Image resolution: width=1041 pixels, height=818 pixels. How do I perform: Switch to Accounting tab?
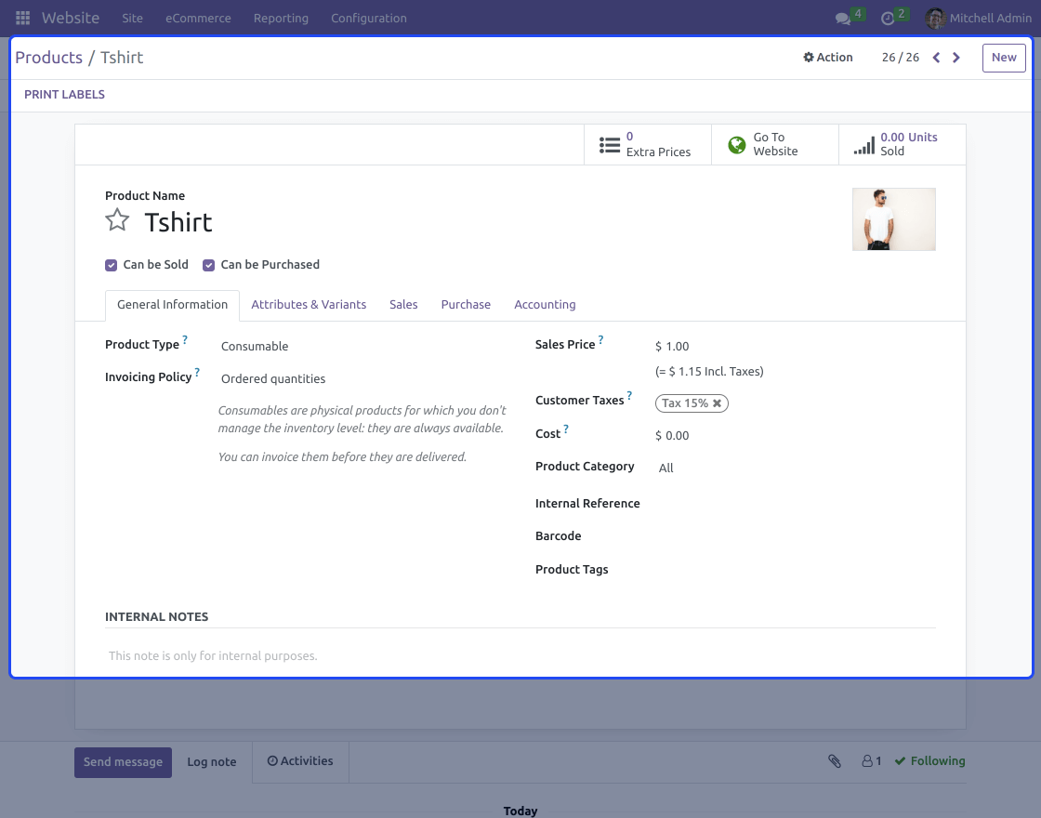point(545,305)
